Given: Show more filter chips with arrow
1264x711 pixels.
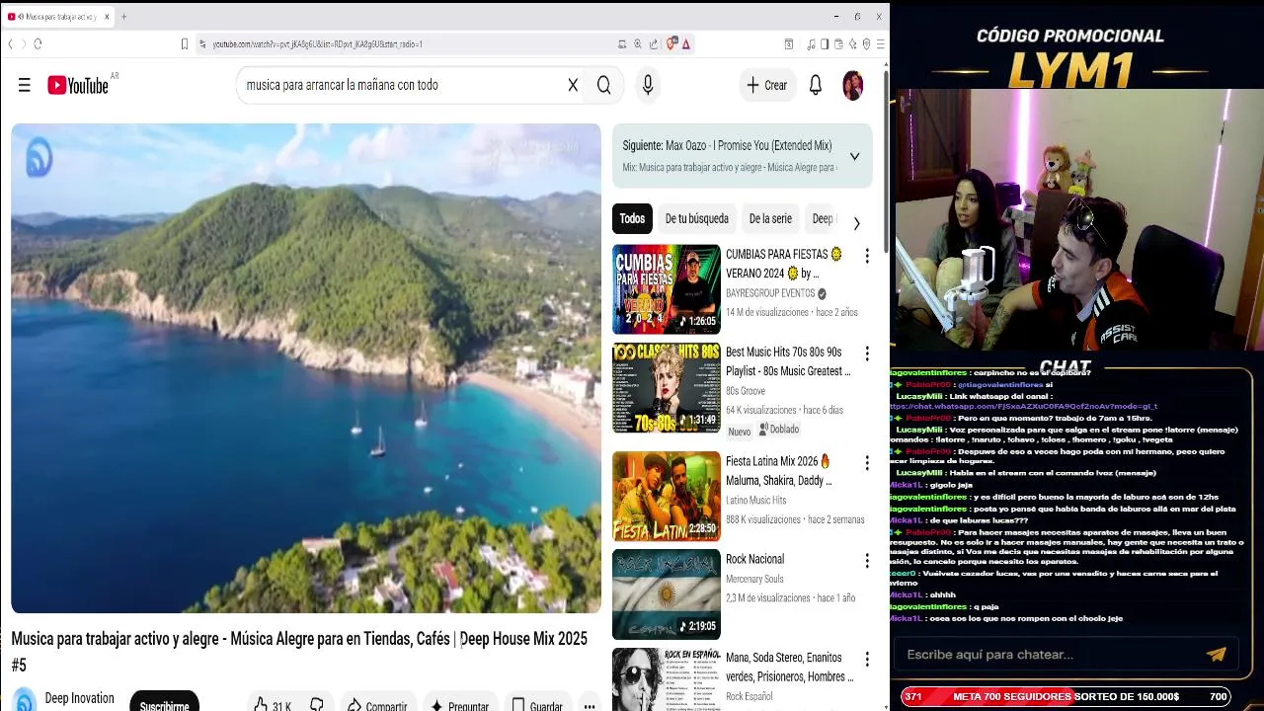Looking at the screenshot, I should click(x=856, y=223).
